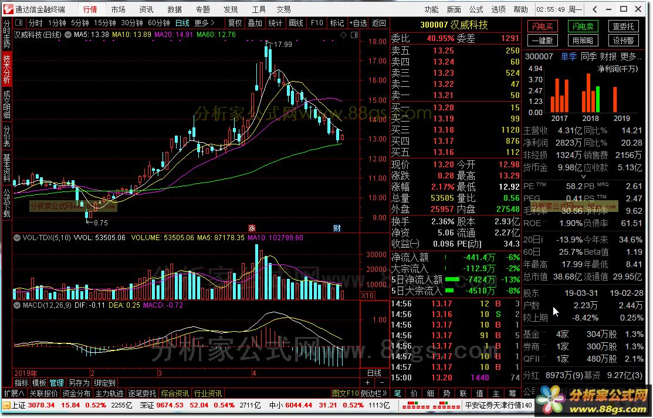Expand 更多 period options
The image size is (653, 418).
pyautogui.click(x=205, y=23)
